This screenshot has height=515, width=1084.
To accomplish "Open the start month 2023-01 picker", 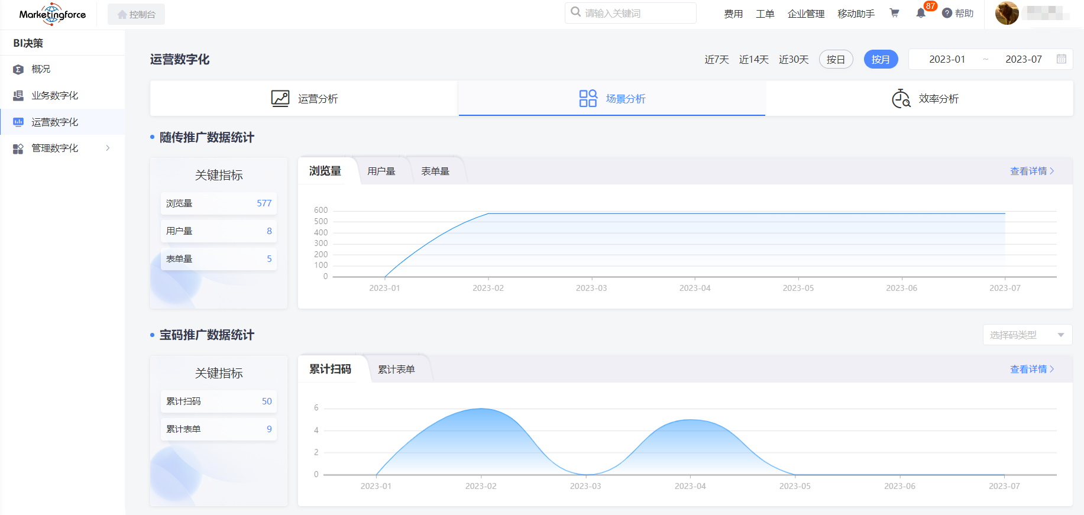I will (947, 59).
